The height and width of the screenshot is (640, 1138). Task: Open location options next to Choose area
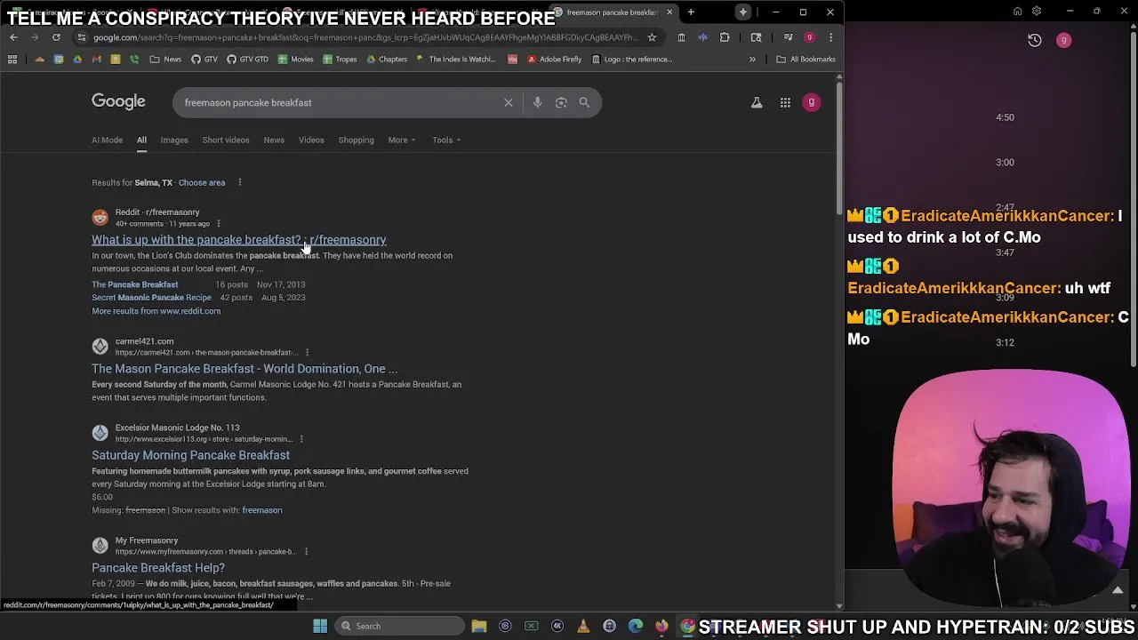(x=239, y=182)
